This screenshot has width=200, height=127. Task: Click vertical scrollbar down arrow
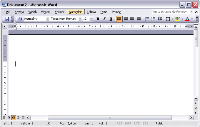tap(196, 98)
